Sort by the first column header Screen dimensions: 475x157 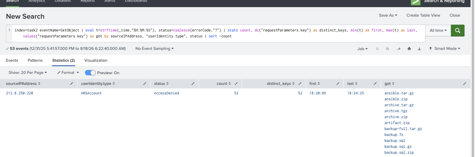point(314,84)
